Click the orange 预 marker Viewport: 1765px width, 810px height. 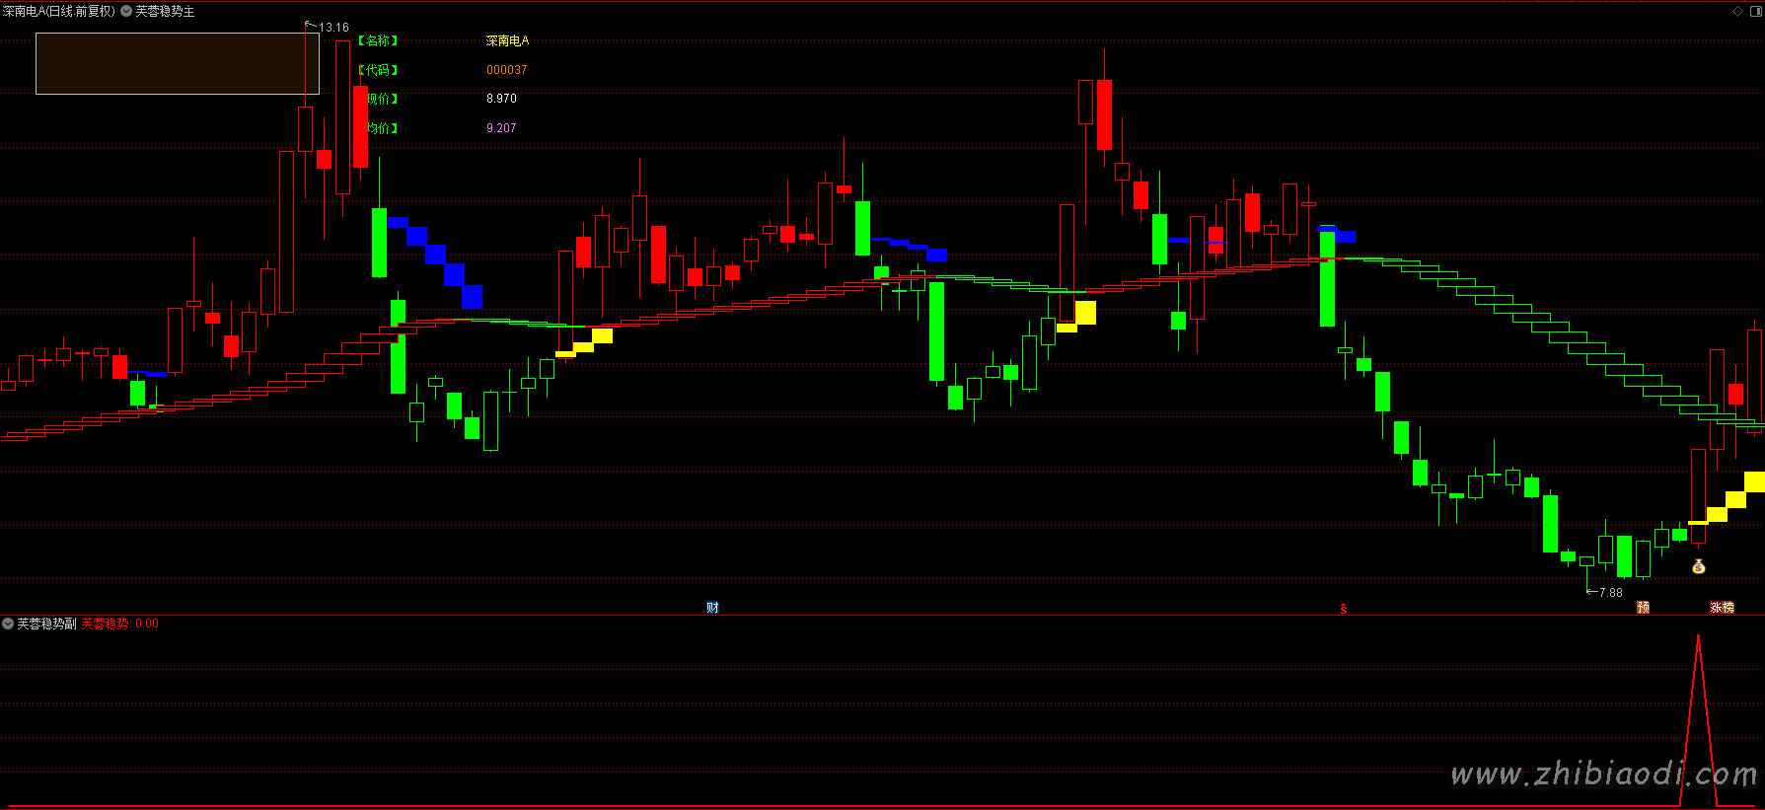1644,607
